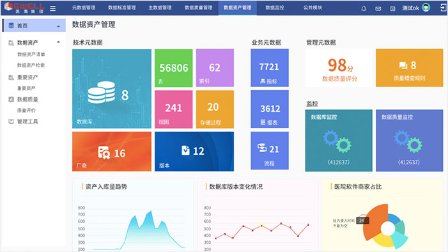The width and height of the screenshot is (448, 252).
Task: Click the EWELL logo
Action: point(24,8)
